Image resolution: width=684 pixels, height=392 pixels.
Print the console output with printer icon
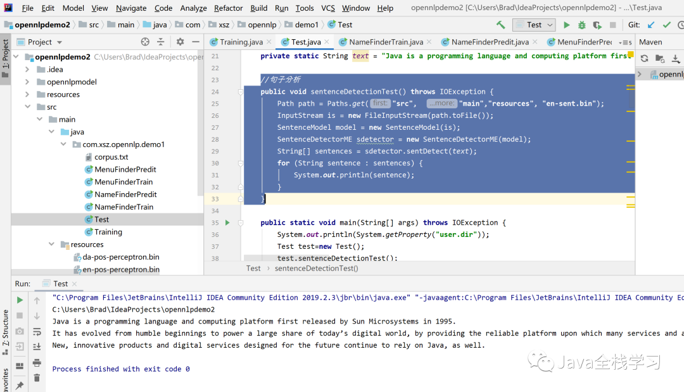[x=37, y=363]
